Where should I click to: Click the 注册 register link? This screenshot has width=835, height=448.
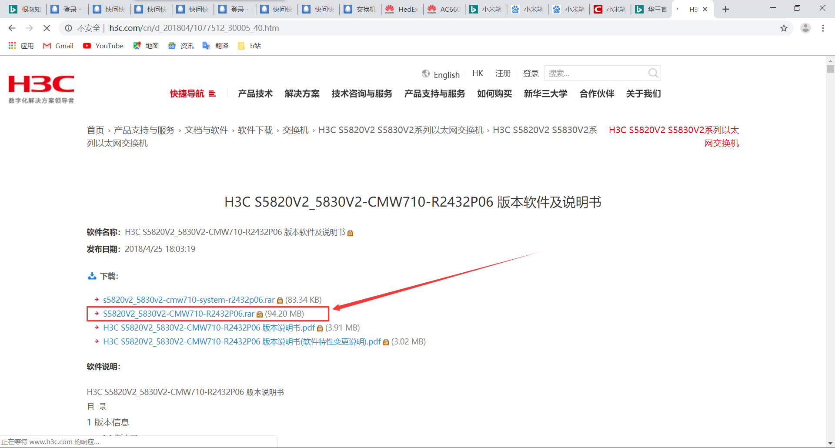[x=503, y=74]
